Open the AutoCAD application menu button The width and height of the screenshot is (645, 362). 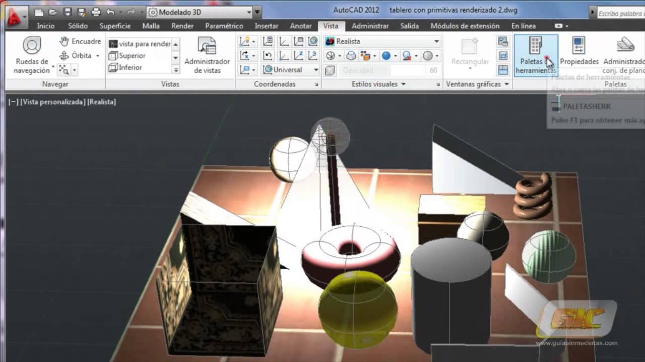coord(16,17)
